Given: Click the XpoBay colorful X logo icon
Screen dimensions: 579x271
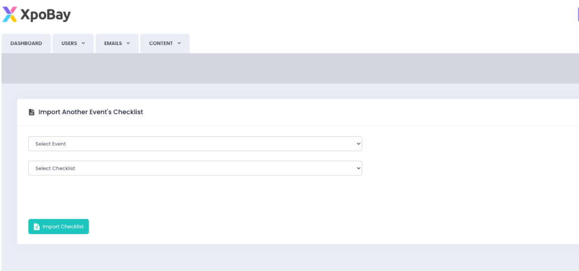Looking at the screenshot, I should [10, 15].
